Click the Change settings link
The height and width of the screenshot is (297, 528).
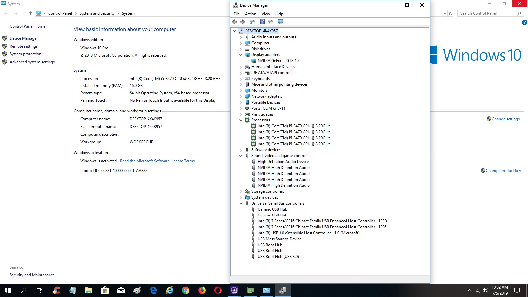pyautogui.click(x=506, y=119)
